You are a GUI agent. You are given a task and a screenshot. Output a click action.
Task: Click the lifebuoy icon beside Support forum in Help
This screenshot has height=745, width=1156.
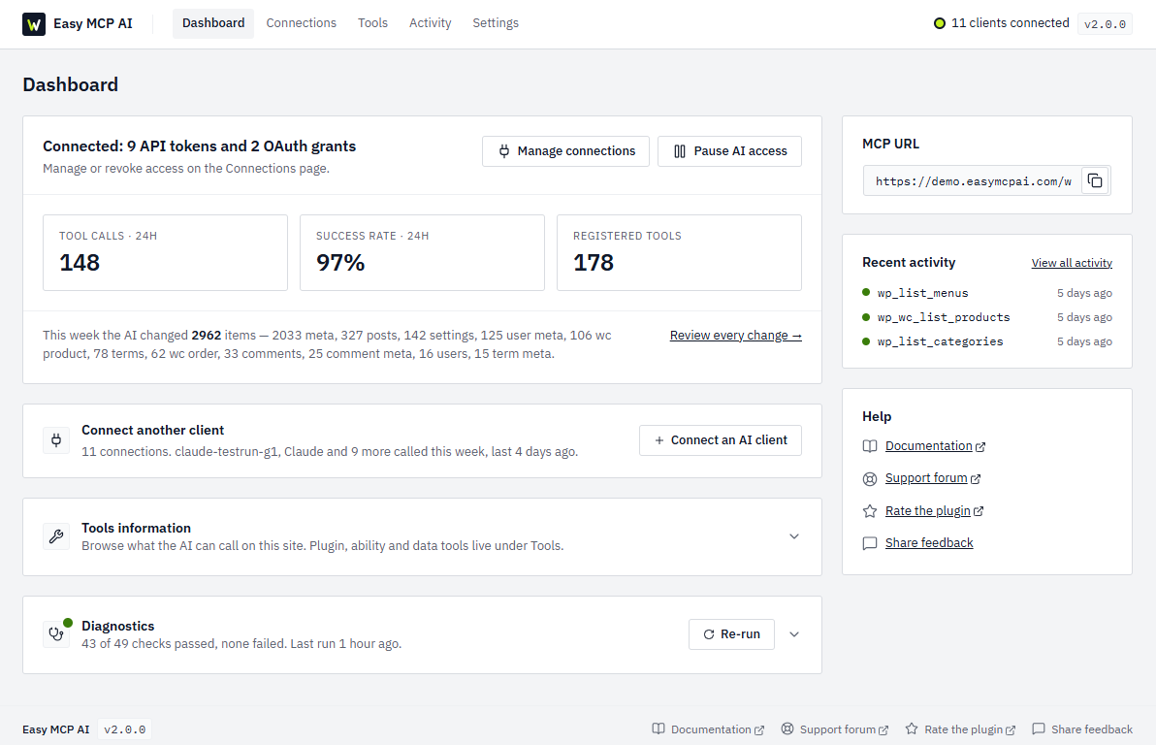pyautogui.click(x=870, y=478)
